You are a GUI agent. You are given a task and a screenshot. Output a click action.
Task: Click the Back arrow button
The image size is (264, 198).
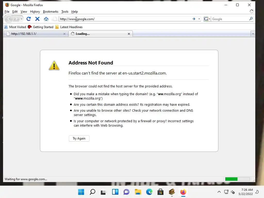coord(9,19)
